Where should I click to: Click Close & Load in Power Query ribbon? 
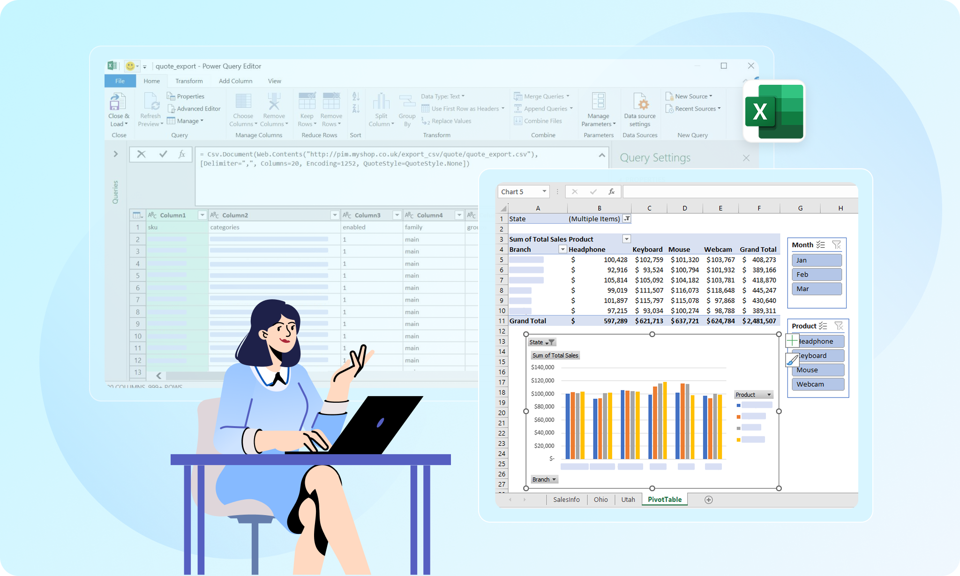point(119,110)
